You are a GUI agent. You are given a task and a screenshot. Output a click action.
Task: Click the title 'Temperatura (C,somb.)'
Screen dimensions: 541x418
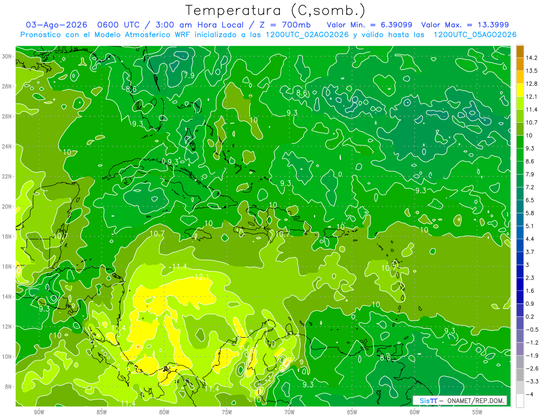(275, 10)
